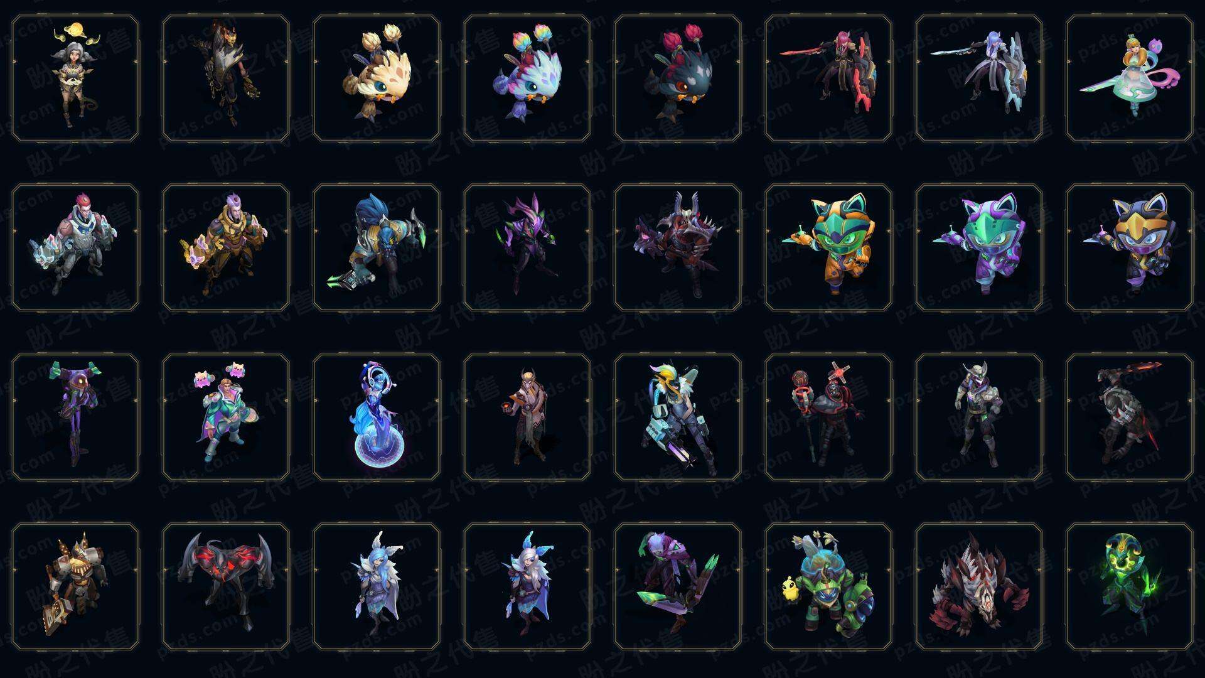This screenshot has height=678, width=1205.
Task: Open the blue water spirit with glowing orb
Action: [377, 417]
